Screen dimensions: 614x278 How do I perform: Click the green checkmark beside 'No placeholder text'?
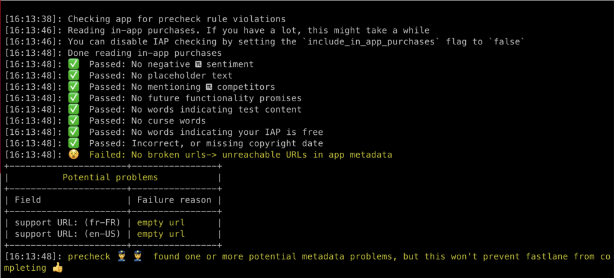(x=74, y=75)
